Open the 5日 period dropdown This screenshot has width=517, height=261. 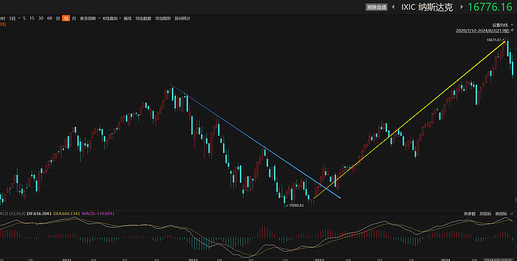pos(13,19)
